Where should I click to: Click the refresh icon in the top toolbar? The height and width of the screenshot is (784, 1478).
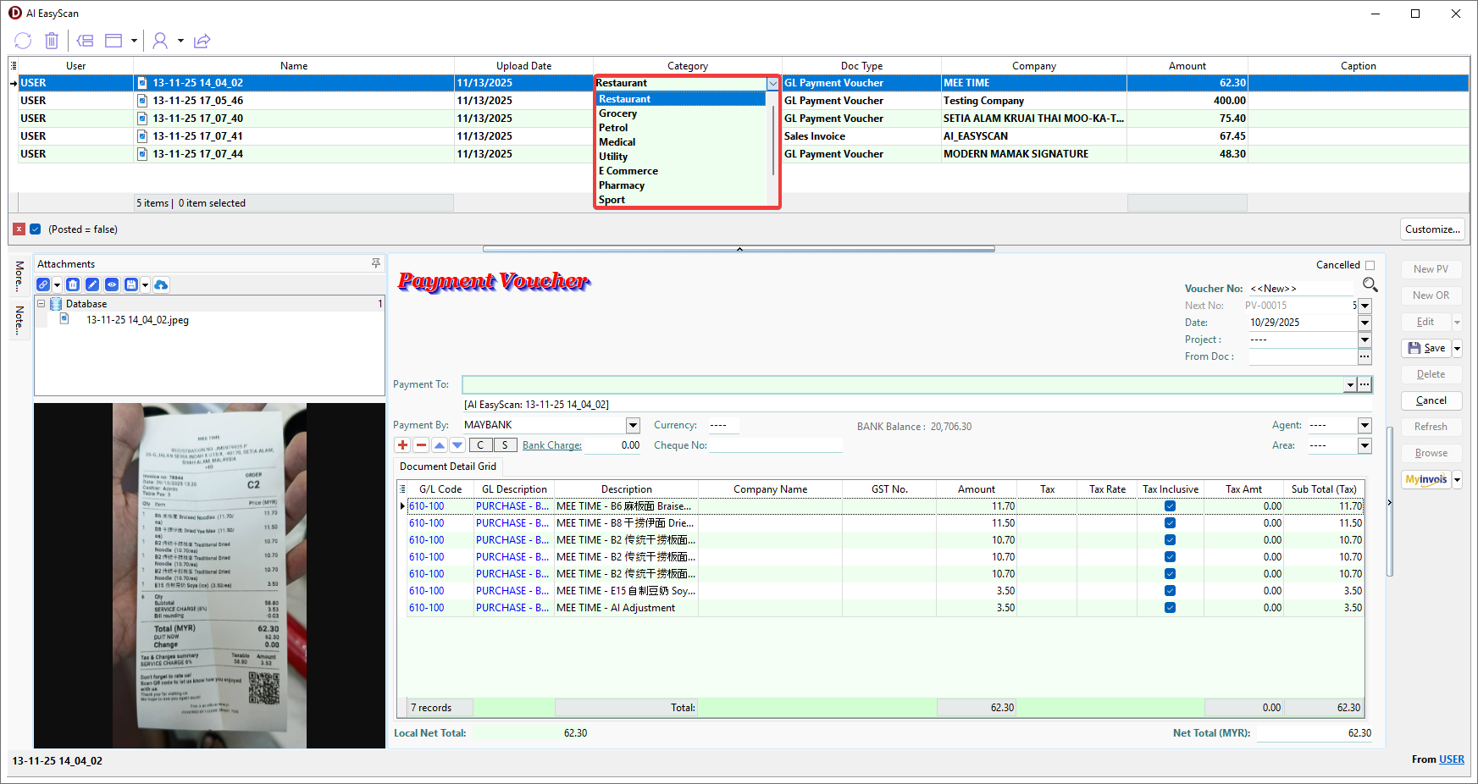point(23,41)
